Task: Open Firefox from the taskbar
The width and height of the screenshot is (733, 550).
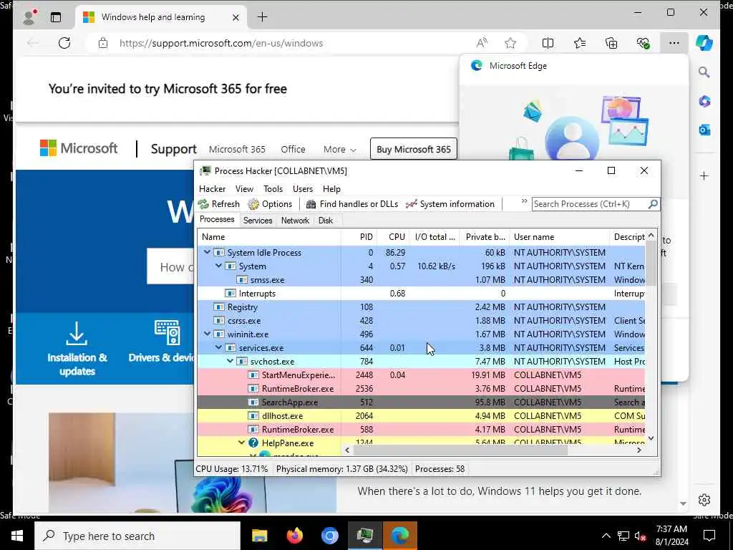Action: click(x=294, y=536)
